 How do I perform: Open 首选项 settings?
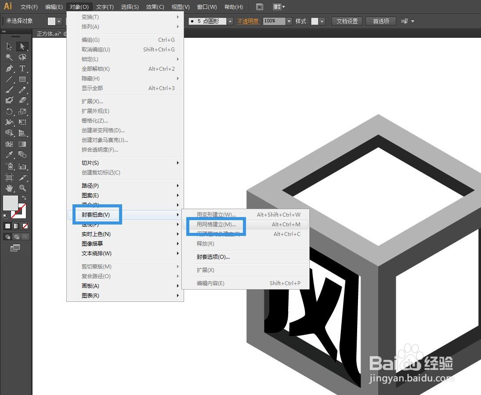click(x=380, y=21)
